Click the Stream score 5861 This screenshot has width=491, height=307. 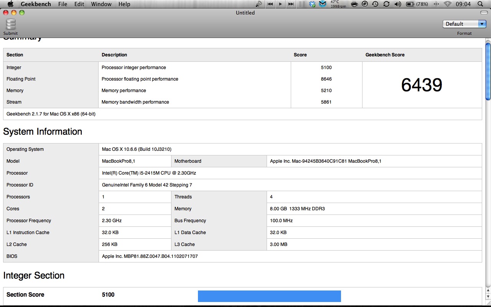(x=326, y=102)
